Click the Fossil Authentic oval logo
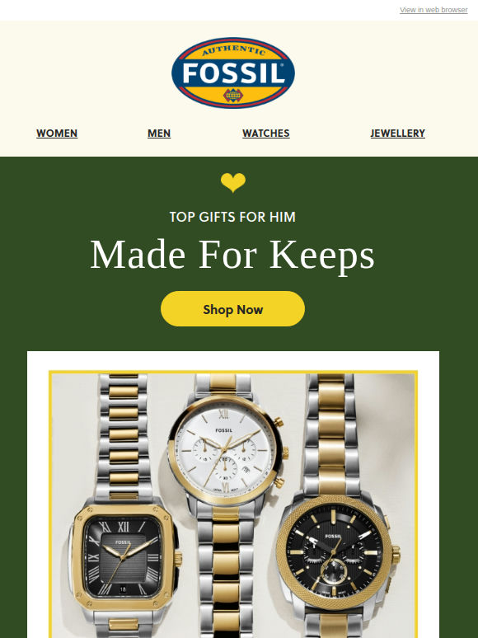The width and height of the screenshot is (478, 638). tap(233, 73)
